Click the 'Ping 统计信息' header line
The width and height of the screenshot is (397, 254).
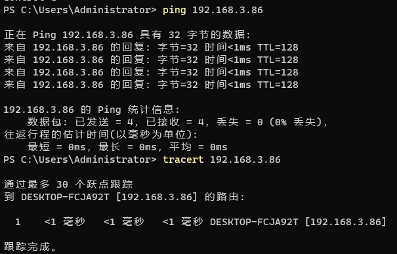[x=91, y=110]
